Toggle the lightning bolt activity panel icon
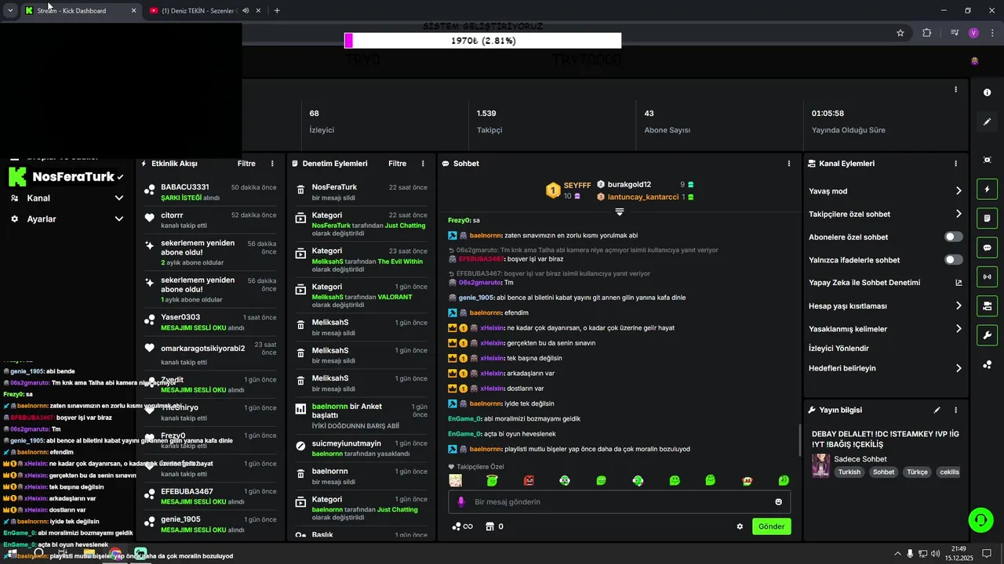This screenshot has height=564, width=1004. pyautogui.click(x=987, y=190)
